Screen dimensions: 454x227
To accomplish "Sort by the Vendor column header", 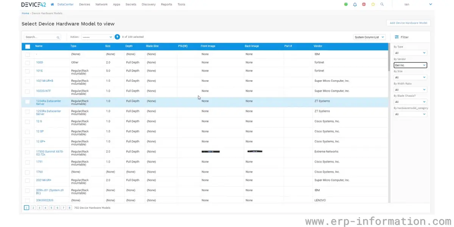I will click(x=318, y=46).
